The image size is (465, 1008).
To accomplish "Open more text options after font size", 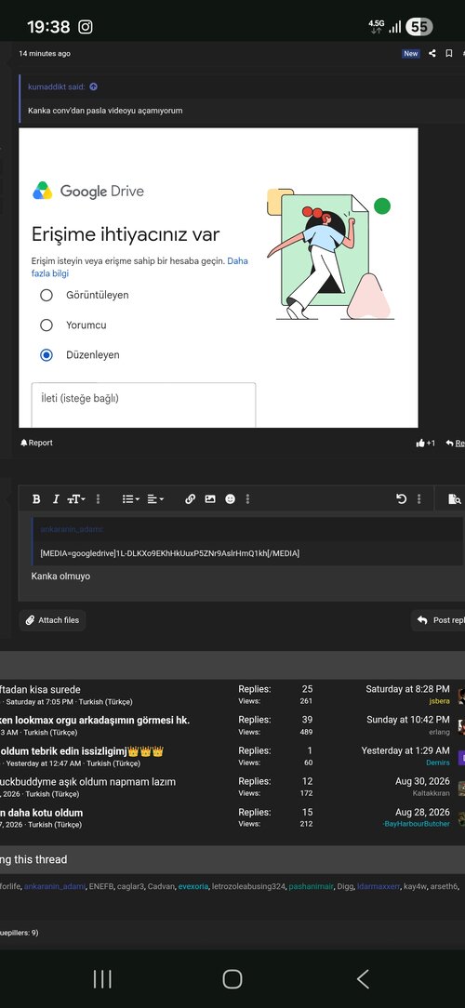I will 98,498.
